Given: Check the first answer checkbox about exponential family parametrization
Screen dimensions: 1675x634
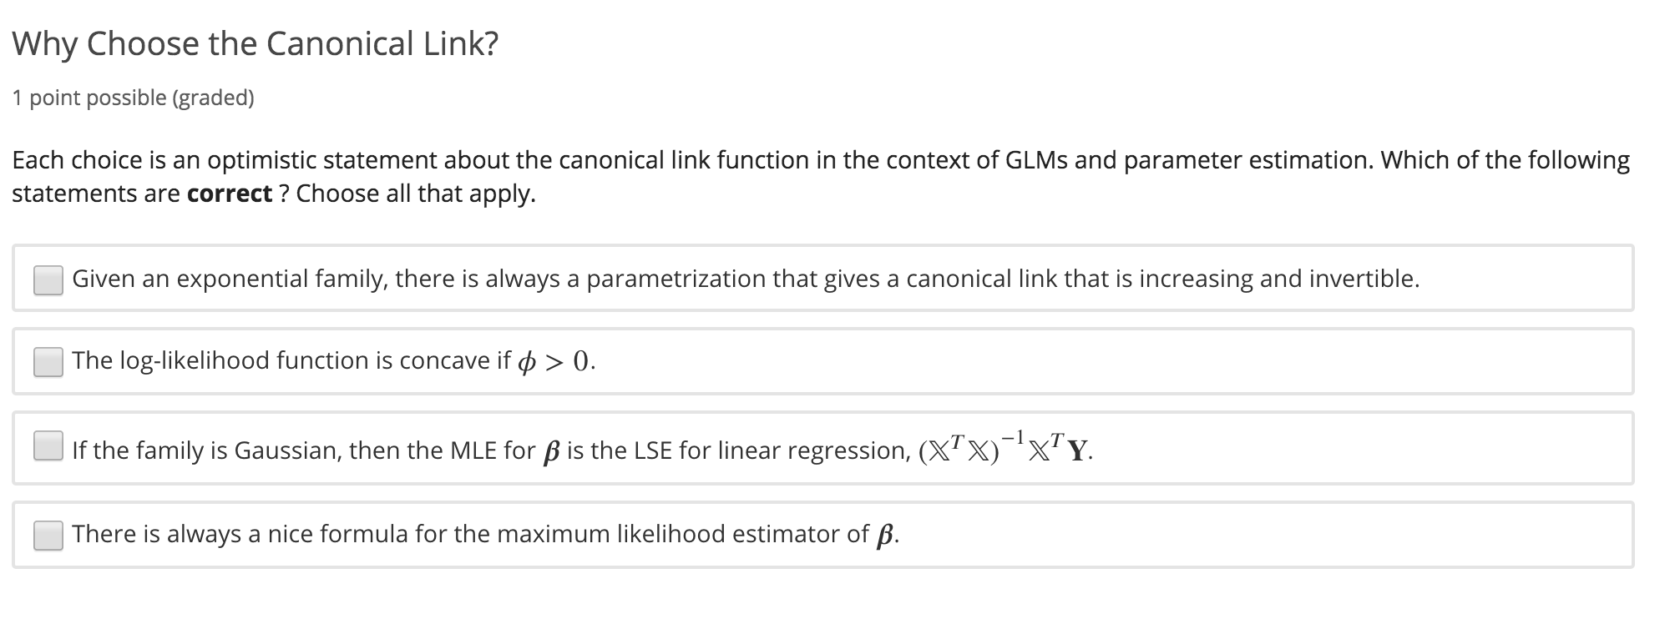Looking at the screenshot, I should (x=48, y=279).
